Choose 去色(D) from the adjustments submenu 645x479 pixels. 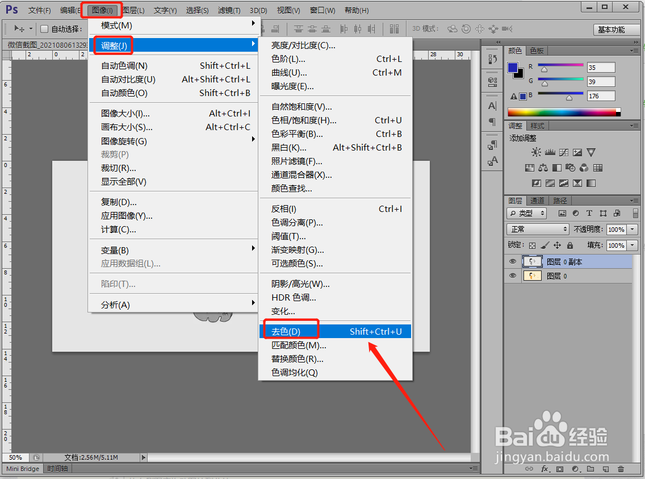coord(335,332)
